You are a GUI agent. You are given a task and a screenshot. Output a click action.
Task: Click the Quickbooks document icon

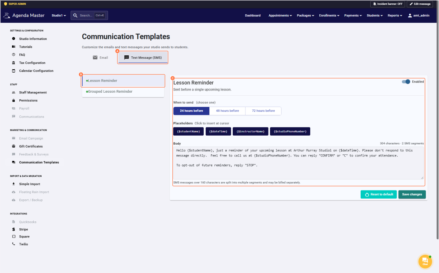point(14,222)
